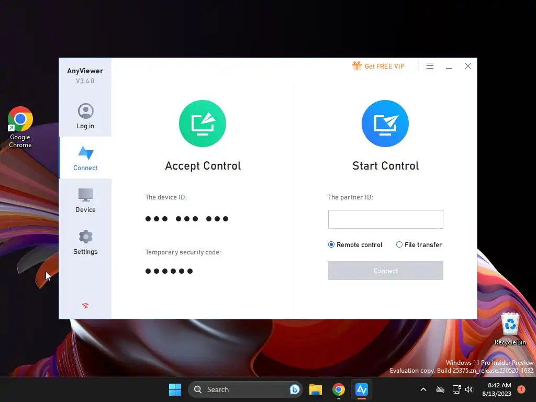This screenshot has width=536, height=402.
Task: Click the AnyViewer taskbar icon
Action: point(361,389)
